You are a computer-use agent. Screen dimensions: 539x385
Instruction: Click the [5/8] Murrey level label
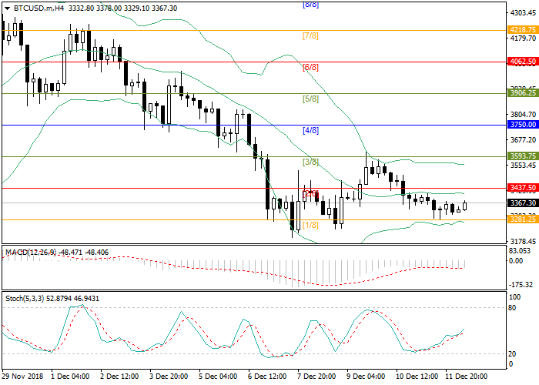tap(310, 99)
